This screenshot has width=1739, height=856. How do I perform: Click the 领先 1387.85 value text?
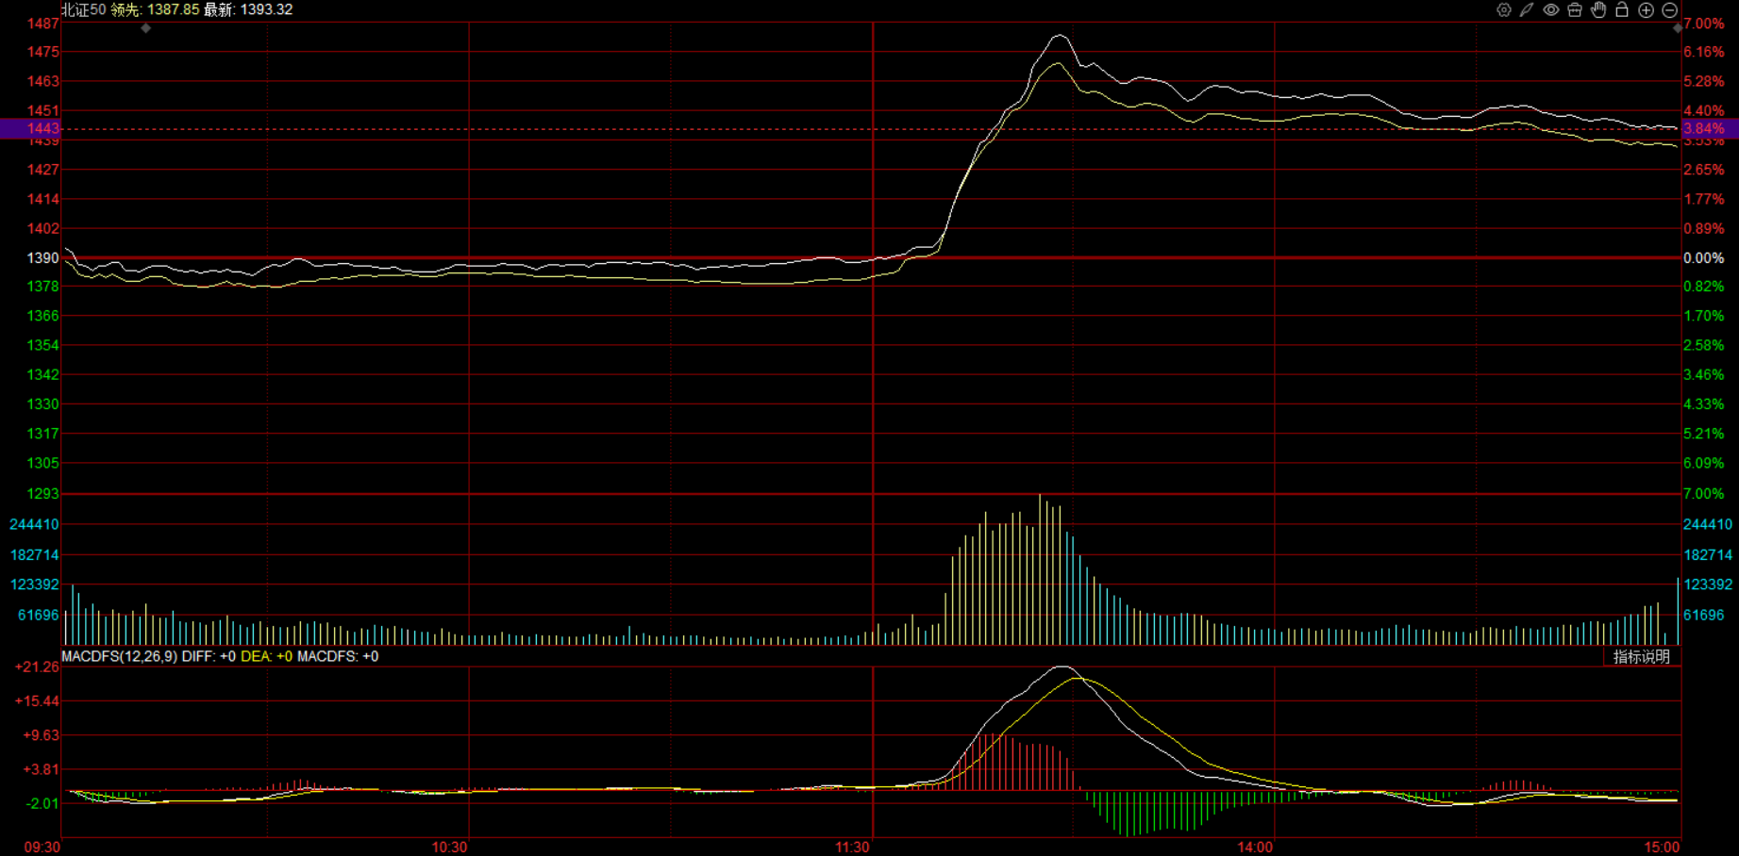pyautogui.click(x=155, y=9)
